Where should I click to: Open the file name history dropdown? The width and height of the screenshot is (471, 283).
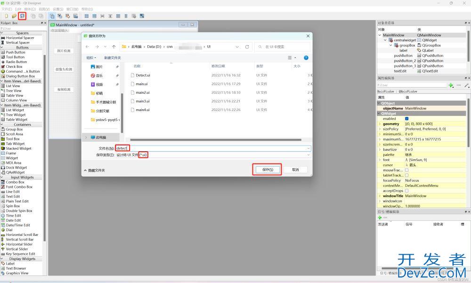pyautogui.click(x=308, y=148)
